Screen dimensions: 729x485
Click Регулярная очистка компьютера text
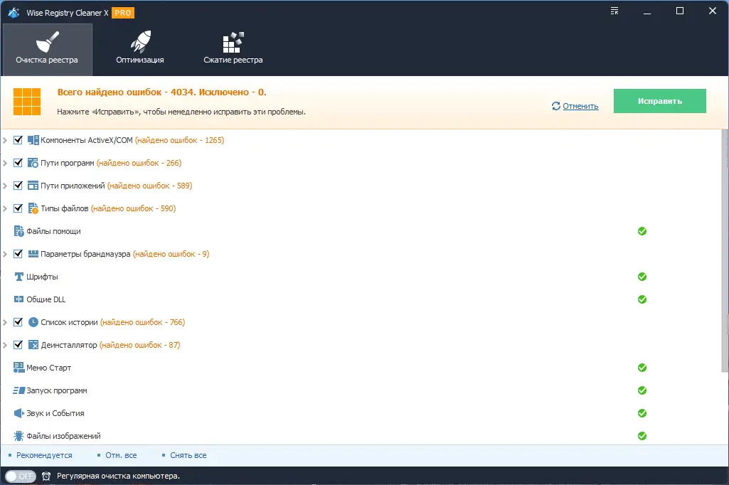[118, 476]
